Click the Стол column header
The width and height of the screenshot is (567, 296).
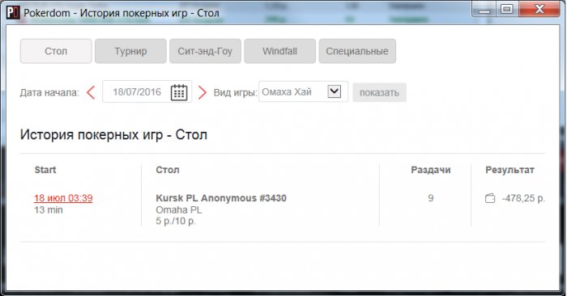(168, 170)
